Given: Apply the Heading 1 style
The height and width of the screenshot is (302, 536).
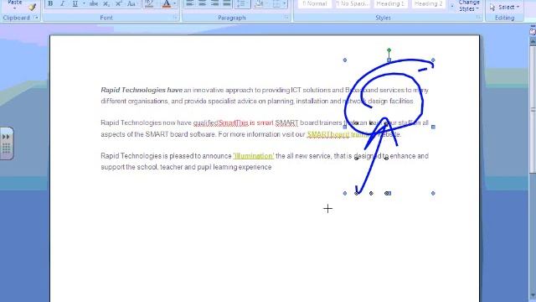Looking at the screenshot, I should [x=390, y=3].
